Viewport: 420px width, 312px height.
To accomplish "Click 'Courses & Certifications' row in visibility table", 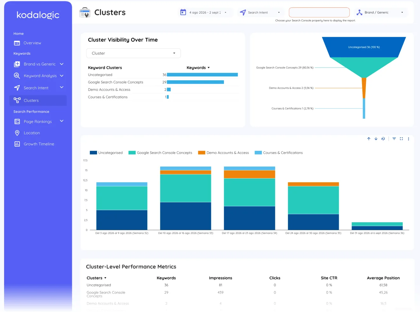I will (x=163, y=97).
